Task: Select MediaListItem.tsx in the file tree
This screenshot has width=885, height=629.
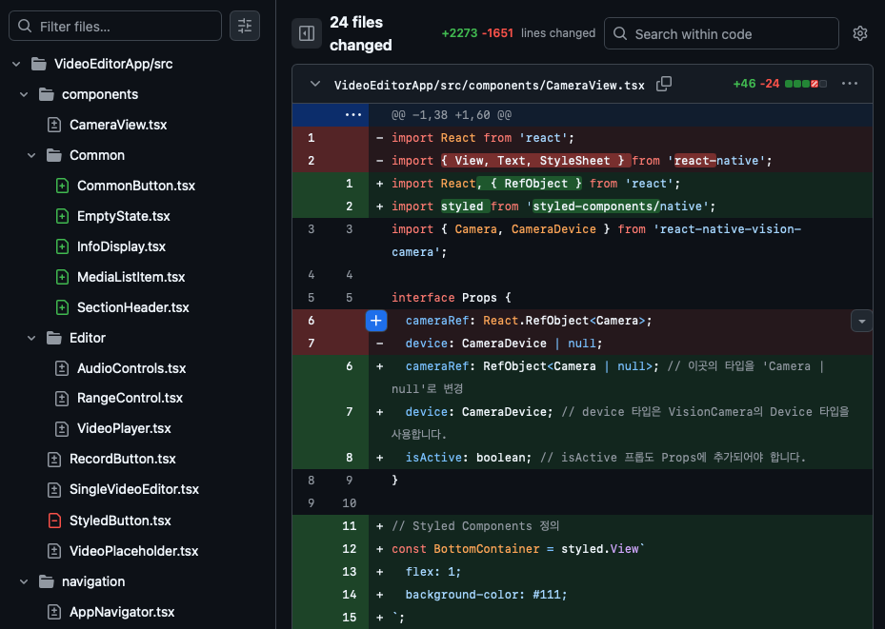Action: [x=131, y=277]
